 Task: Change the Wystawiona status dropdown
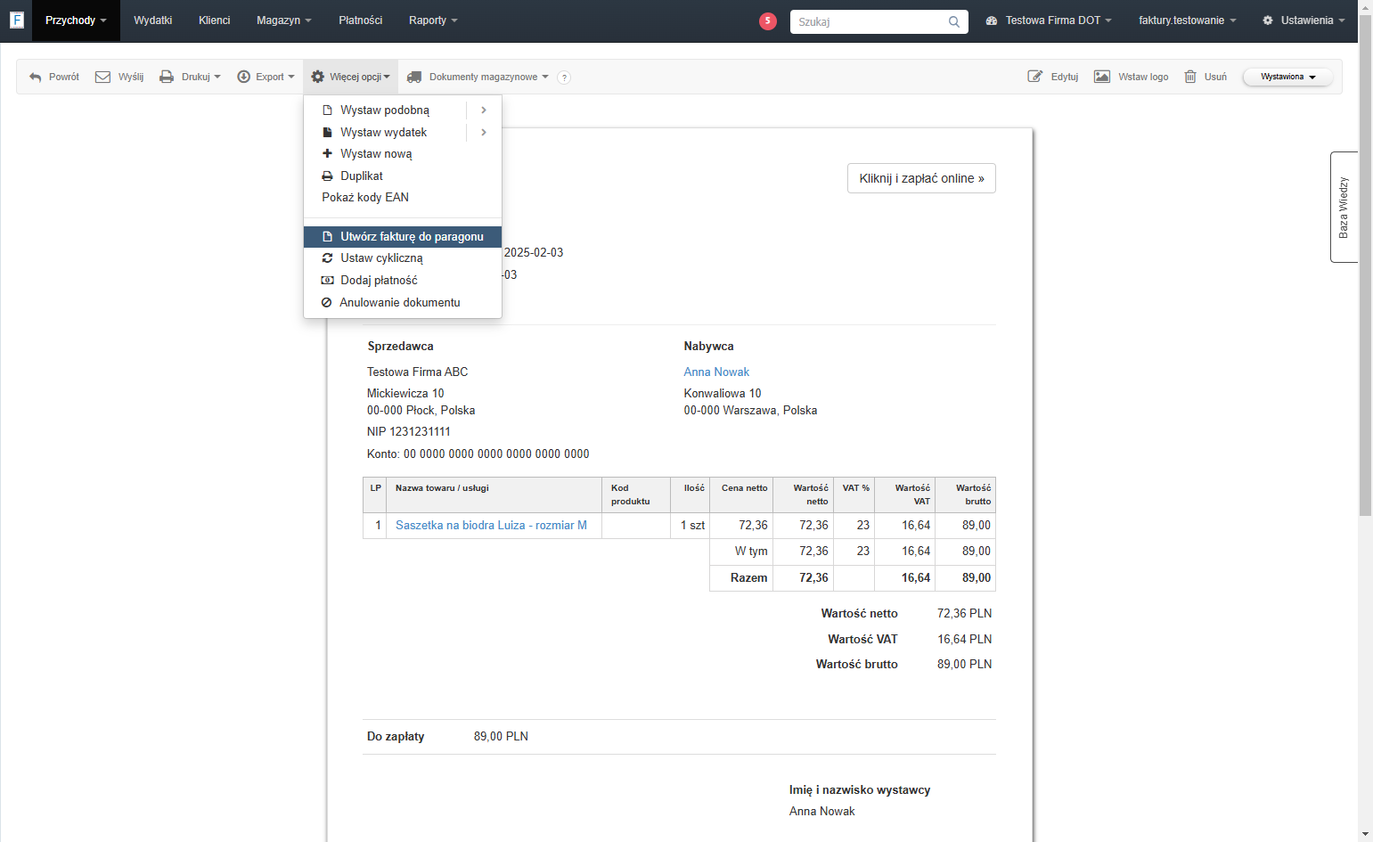(x=1287, y=78)
